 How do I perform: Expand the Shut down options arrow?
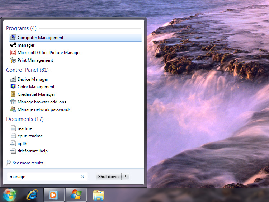pos(126,177)
